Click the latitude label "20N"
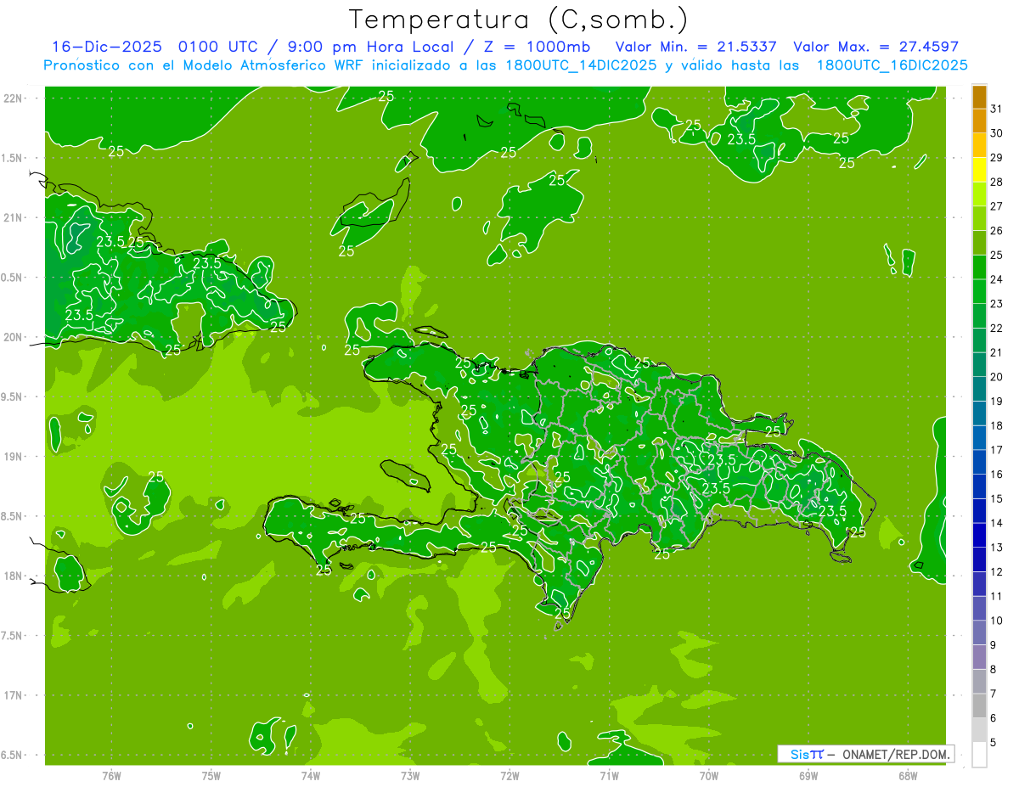 [14, 337]
